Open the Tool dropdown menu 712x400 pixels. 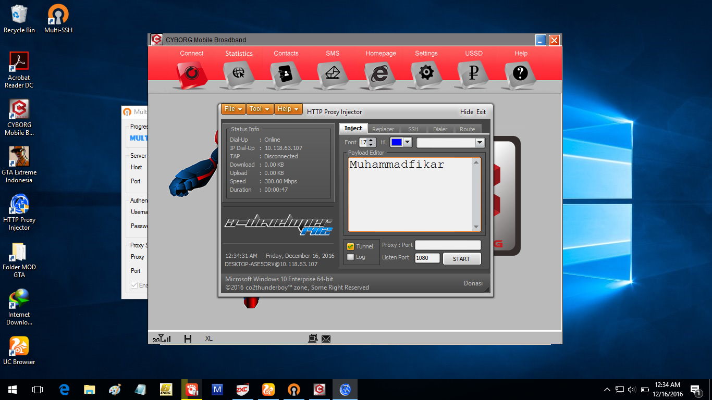(x=260, y=109)
